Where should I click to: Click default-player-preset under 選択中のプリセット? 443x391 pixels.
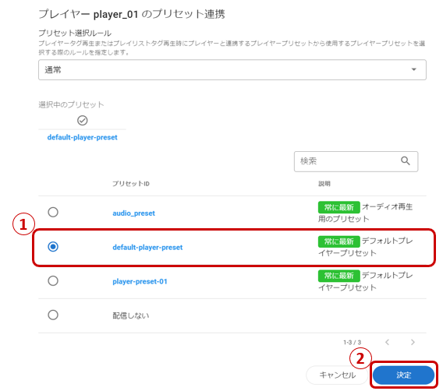tap(82, 137)
